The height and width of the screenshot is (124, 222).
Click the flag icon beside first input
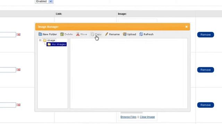click(x=18, y=34)
